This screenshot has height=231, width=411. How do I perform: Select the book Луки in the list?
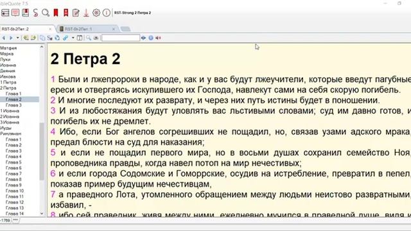pyautogui.click(x=5, y=60)
